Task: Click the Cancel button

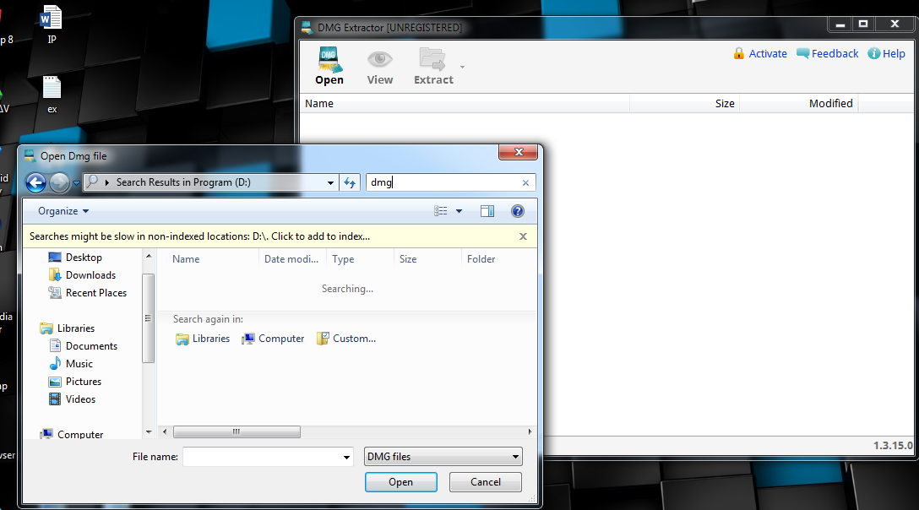Action: (486, 482)
